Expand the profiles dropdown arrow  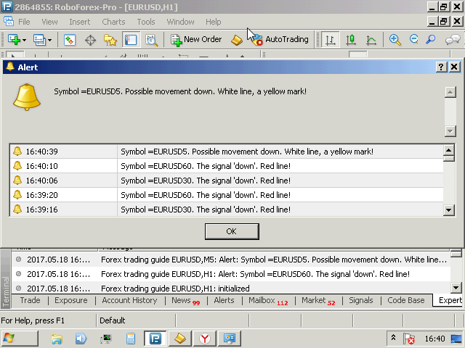coord(50,41)
